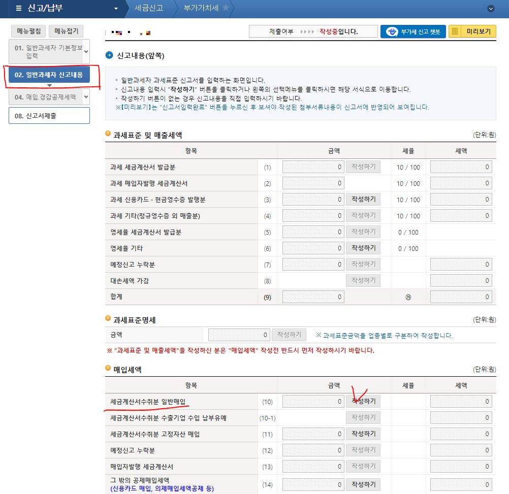Click amount field of 과세 매입자발행 세금계산서
Viewport: 509px width, 494px height.
[x=313, y=183]
